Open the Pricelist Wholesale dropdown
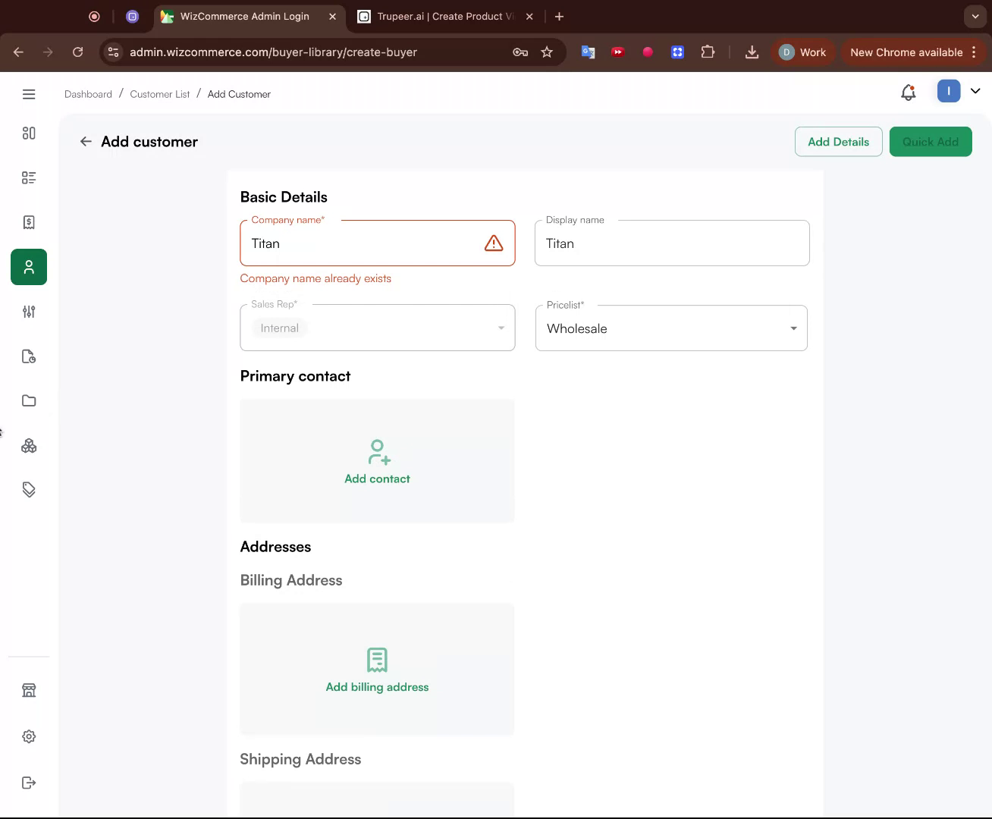The height and width of the screenshot is (819, 992). (x=671, y=328)
